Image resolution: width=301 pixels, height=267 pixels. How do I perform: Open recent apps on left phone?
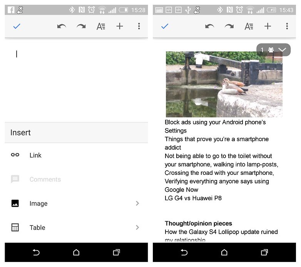(x=116, y=252)
